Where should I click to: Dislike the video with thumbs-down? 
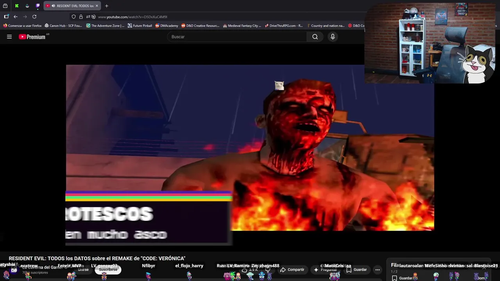[268, 270]
